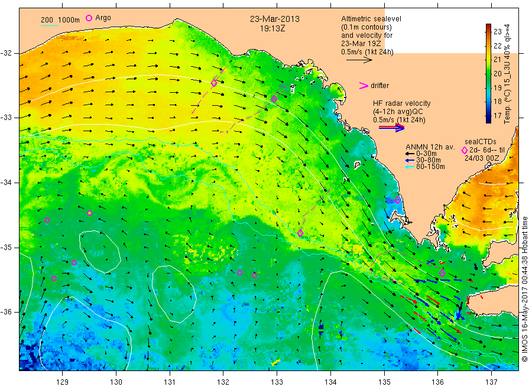Click the '0-30m' depth label

click(426, 154)
